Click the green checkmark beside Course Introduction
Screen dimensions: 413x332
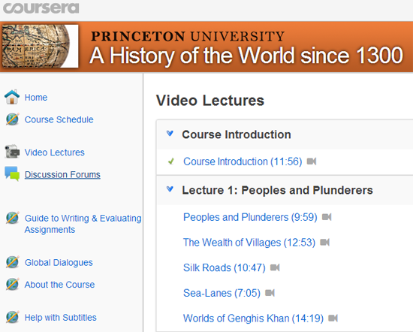(x=171, y=161)
